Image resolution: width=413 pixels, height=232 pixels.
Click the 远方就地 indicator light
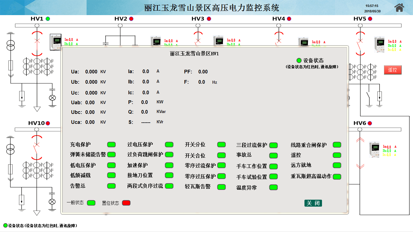[x=337, y=166]
